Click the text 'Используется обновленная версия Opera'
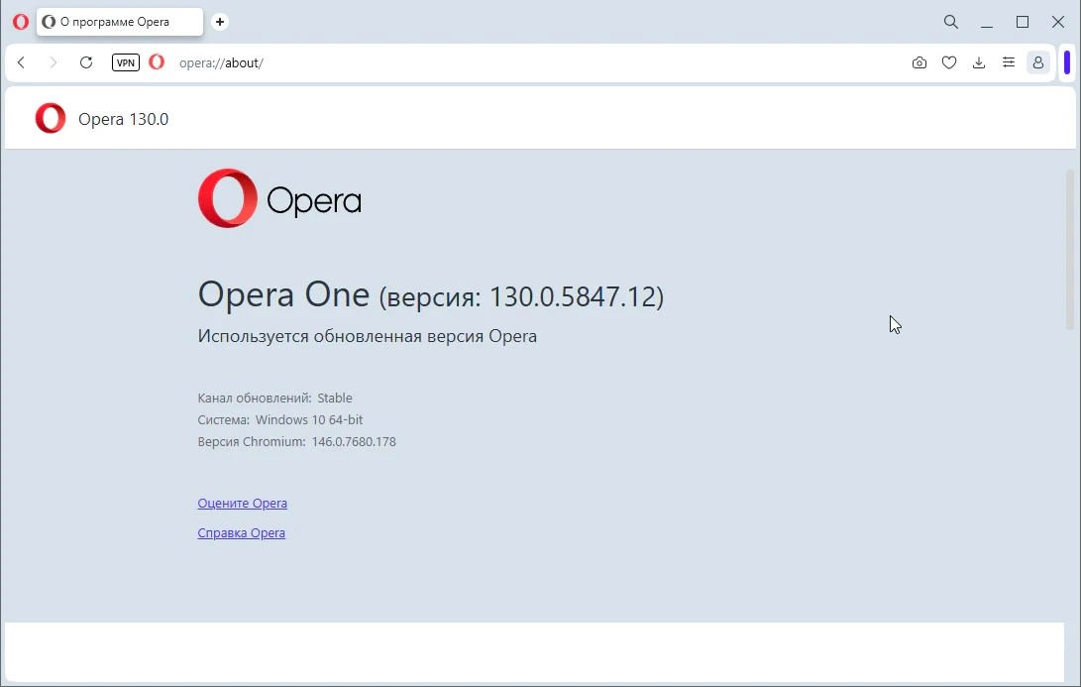1081x687 pixels. point(367,336)
